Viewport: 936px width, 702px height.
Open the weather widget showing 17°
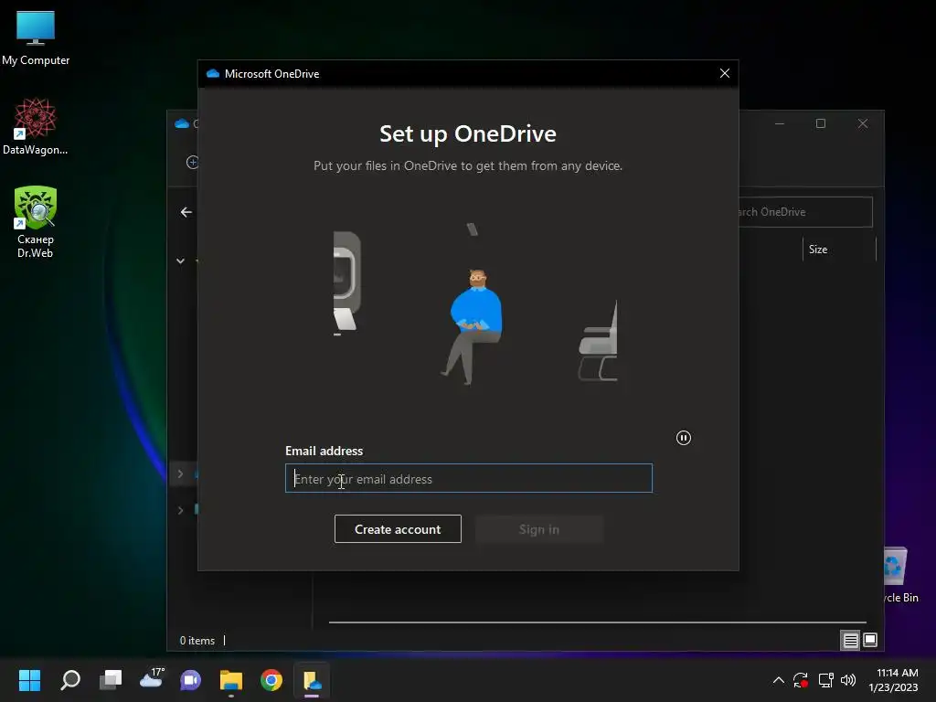pos(151,680)
